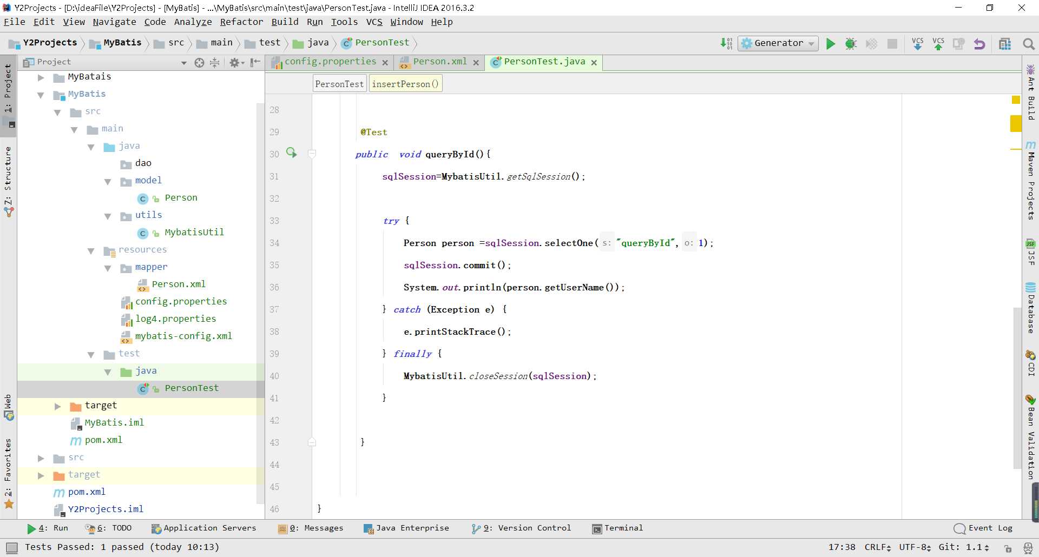Open Project panel settings gear
Screen dimensions: 1039x557
tap(236, 63)
